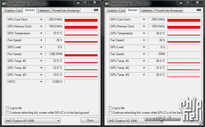The height and width of the screenshot is (127, 205).
Task: Open Fan Speed RPM dropdown showing 1256 RPM
Action: [25, 54]
